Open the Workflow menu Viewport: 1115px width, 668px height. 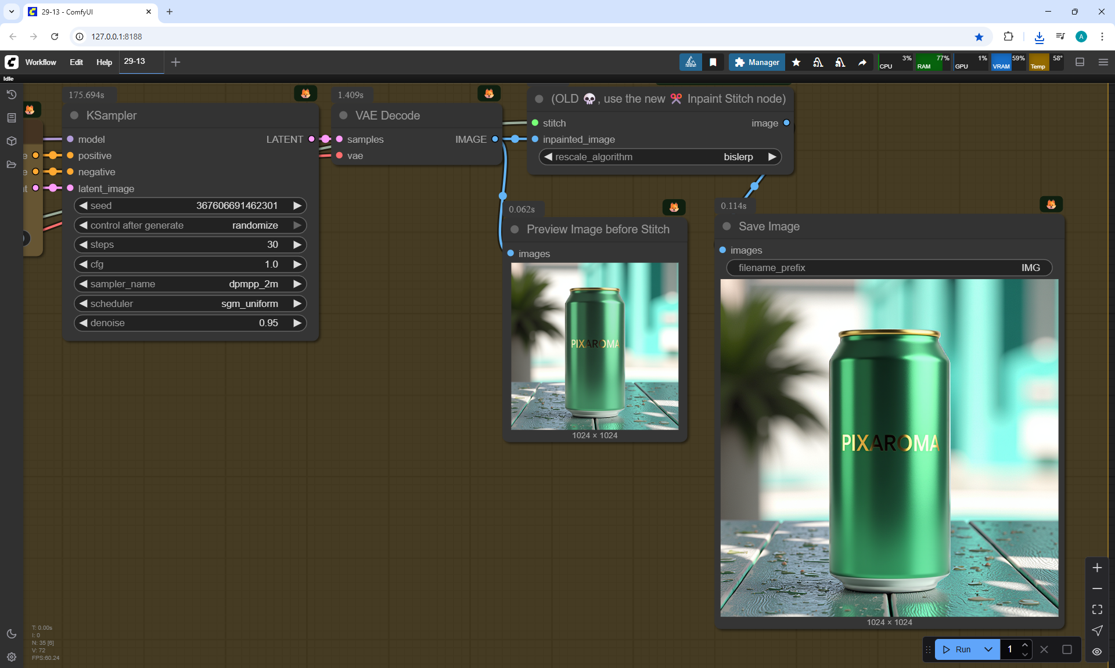coord(41,62)
